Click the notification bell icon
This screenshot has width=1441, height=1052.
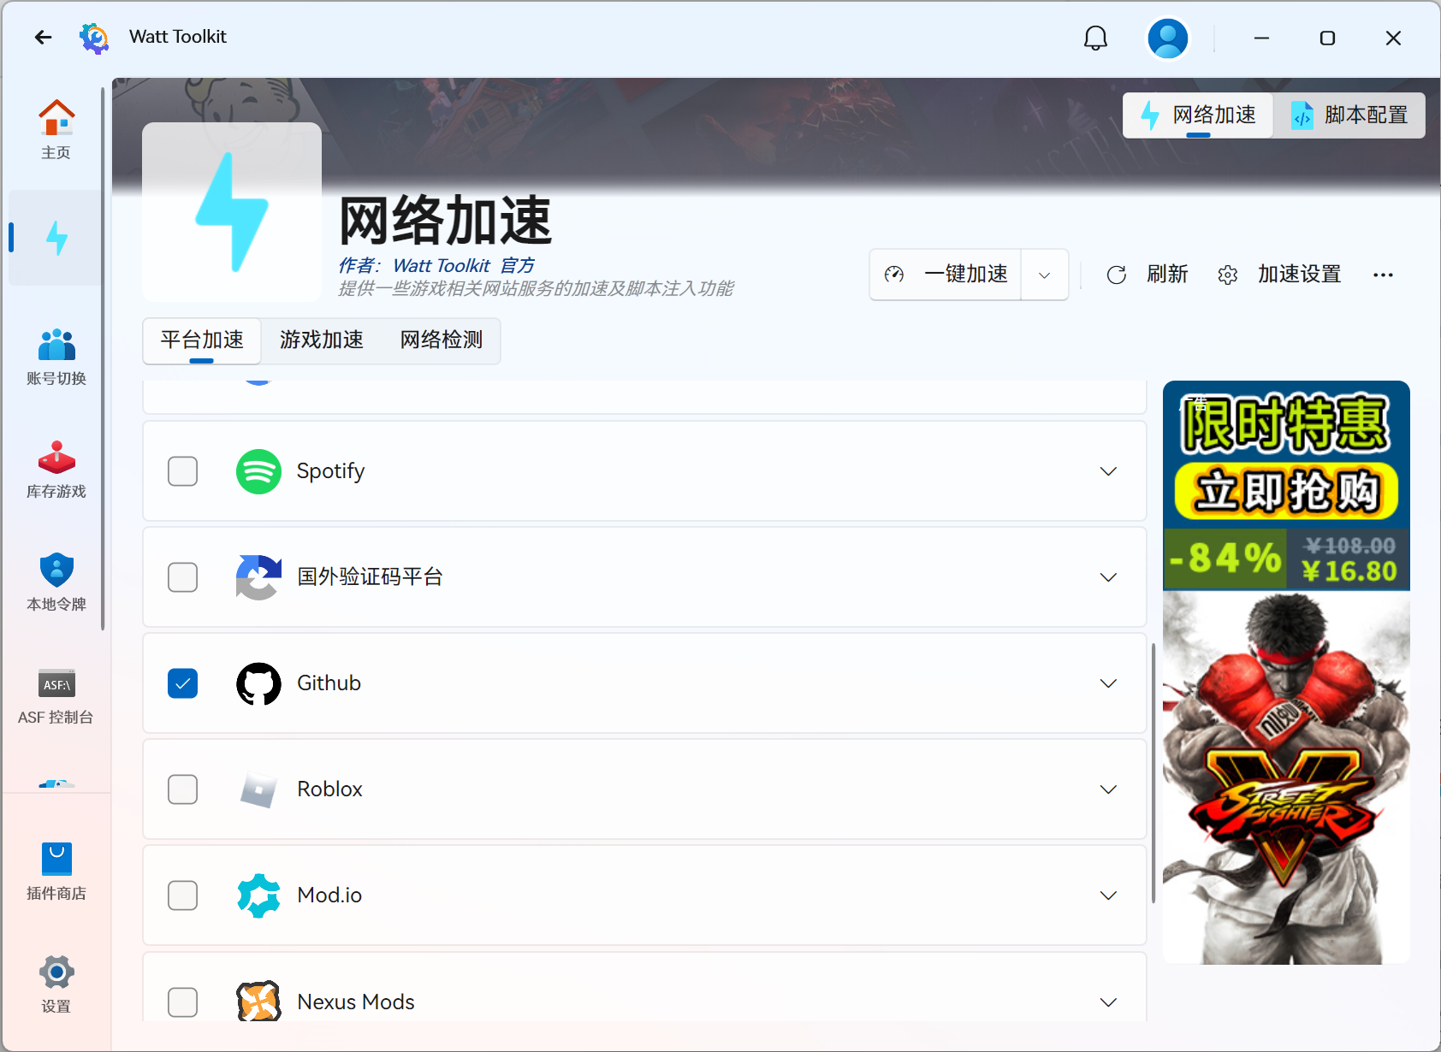coord(1095,38)
